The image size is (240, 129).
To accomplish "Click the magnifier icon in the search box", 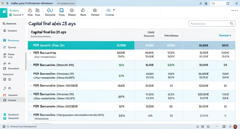I will [232, 24].
